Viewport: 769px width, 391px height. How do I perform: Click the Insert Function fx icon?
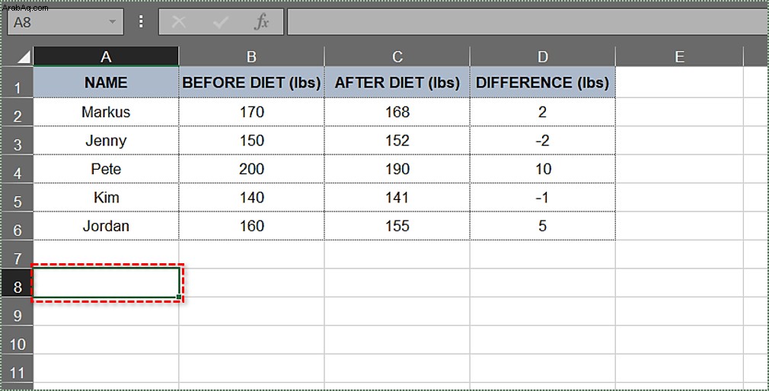coord(262,22)
